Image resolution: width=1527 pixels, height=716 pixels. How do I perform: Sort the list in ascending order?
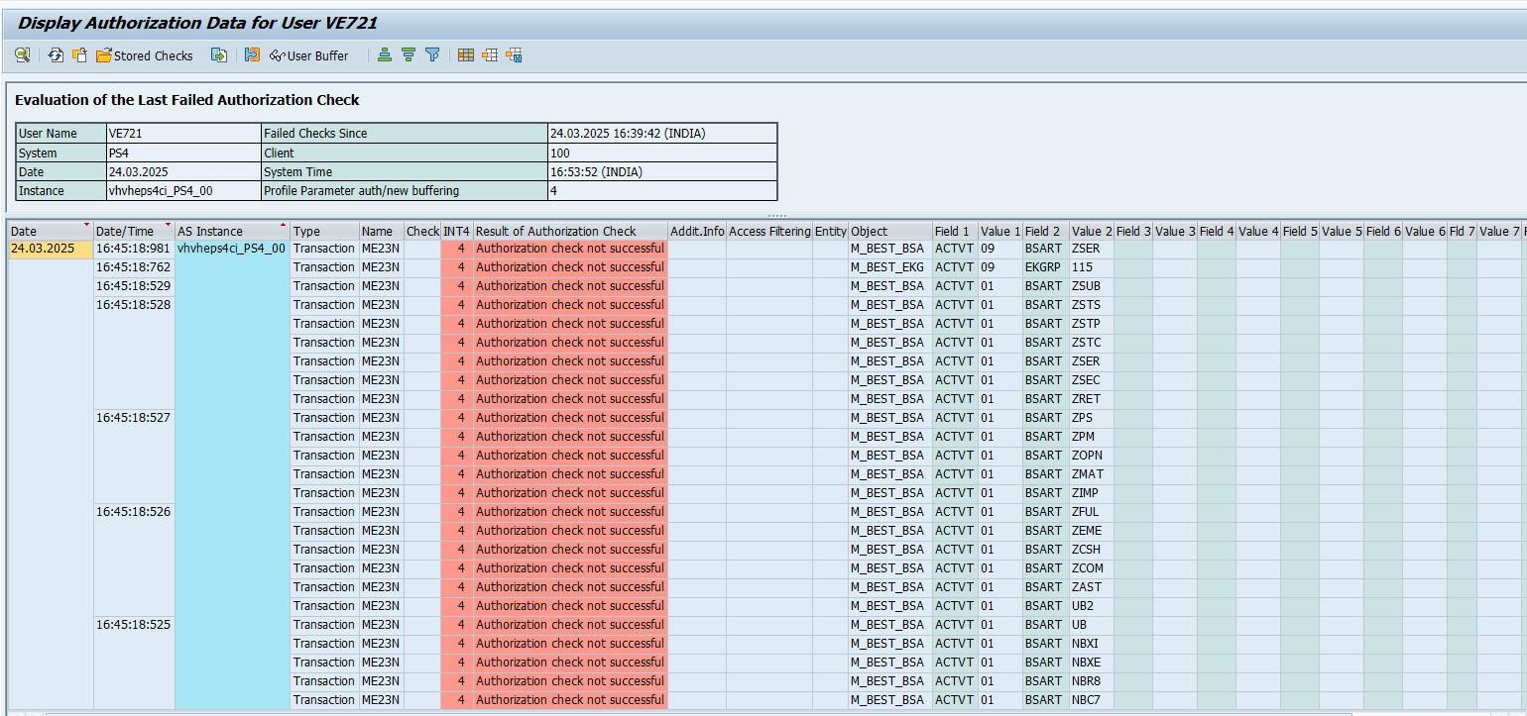click(x=385, y=55)
